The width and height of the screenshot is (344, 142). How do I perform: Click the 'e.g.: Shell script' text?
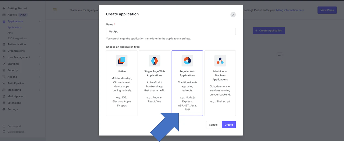[220, 101]
